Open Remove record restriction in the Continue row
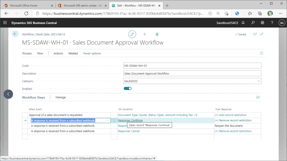The width and height of the screenshot is (287, 161). point(233,120)
